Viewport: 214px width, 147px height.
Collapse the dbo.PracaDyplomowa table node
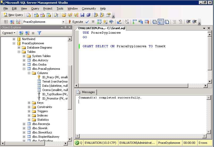(x=24, y=69)
